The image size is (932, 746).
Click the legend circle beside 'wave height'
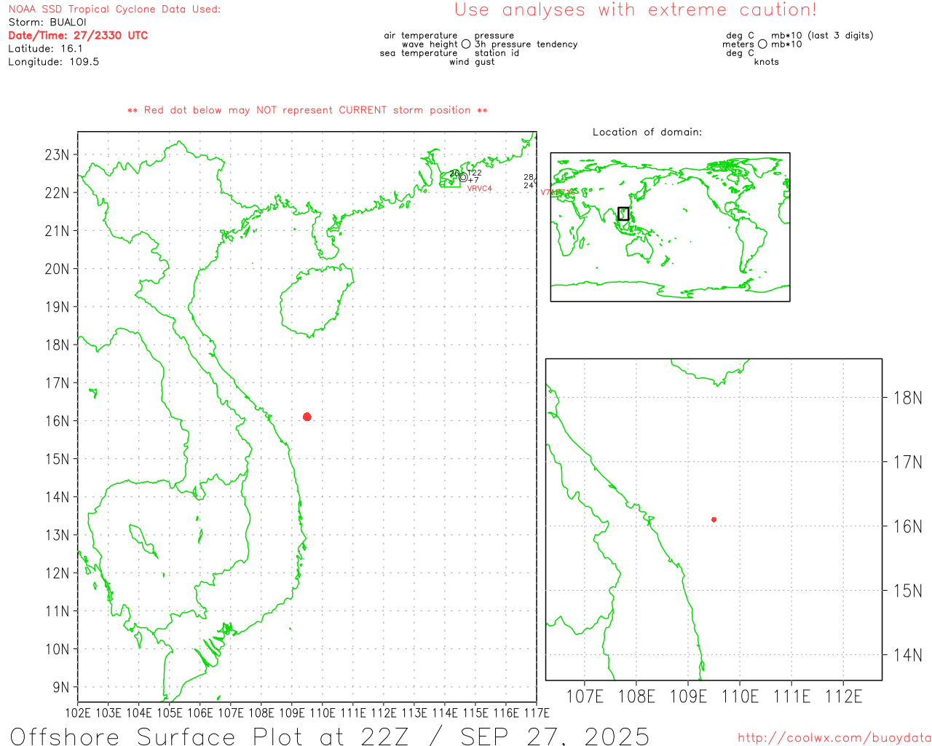click(x=466, y=44)
